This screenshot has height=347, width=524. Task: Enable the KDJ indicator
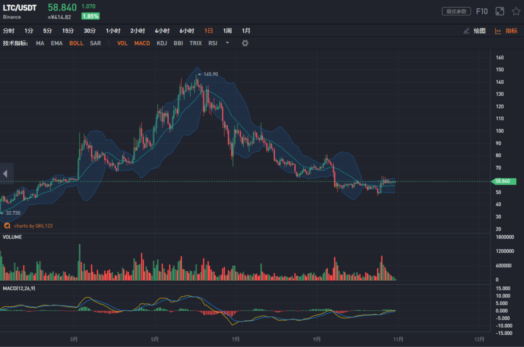point(162,43)
